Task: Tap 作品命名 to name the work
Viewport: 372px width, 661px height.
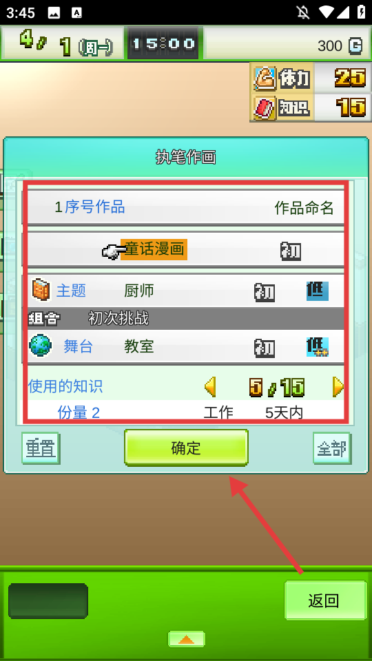Action: (304, 207)
